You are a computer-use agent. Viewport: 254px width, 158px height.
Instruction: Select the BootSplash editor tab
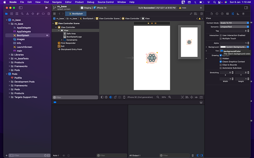76,14
